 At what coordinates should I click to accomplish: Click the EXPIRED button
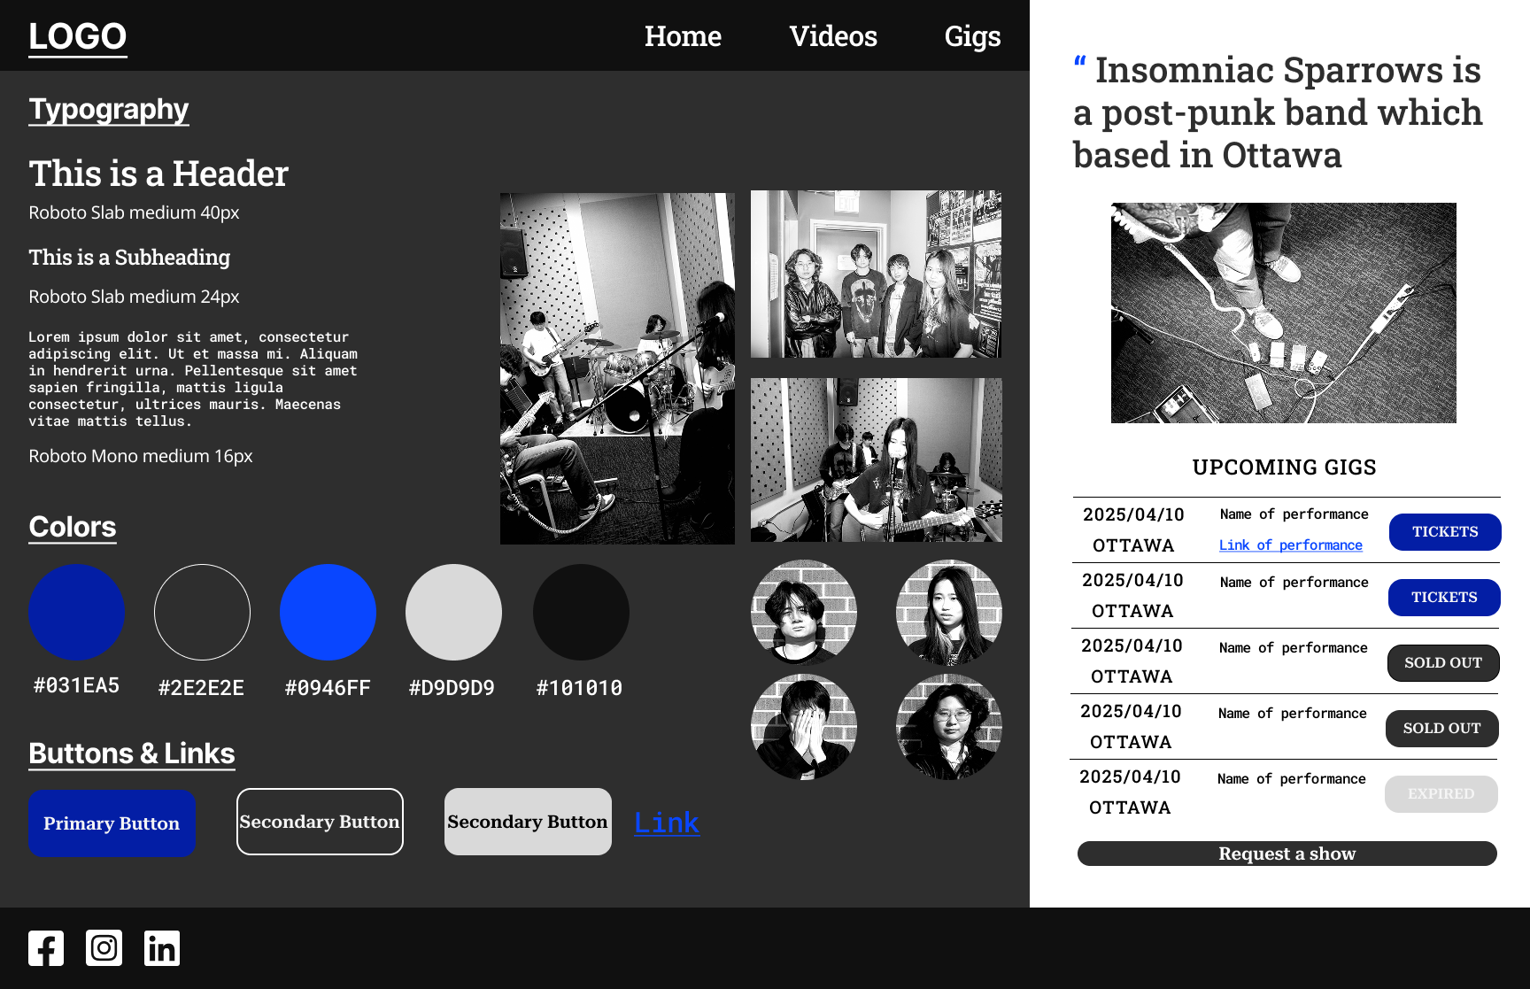coord(1441,794)
